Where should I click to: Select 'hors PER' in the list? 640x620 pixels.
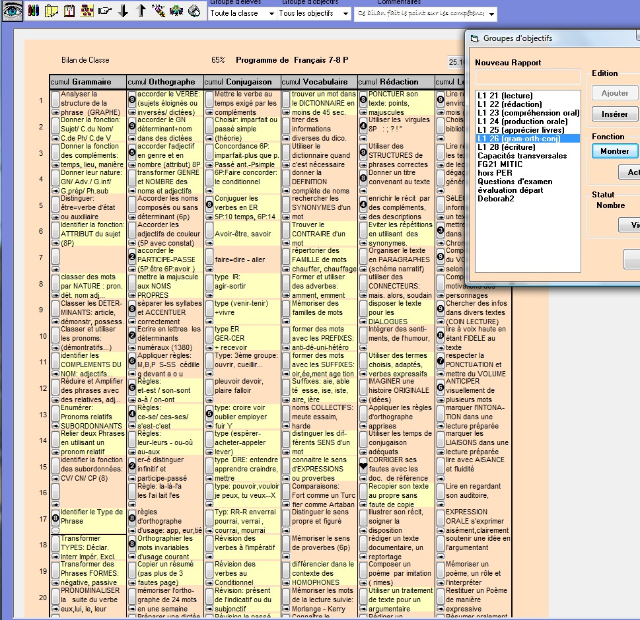495,172
